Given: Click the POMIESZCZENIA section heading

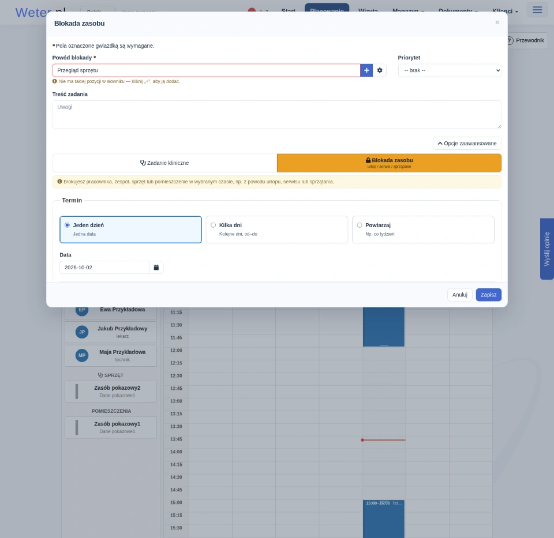Looking at the screenshot, I should pyautogui.click(x=111, y=411).
